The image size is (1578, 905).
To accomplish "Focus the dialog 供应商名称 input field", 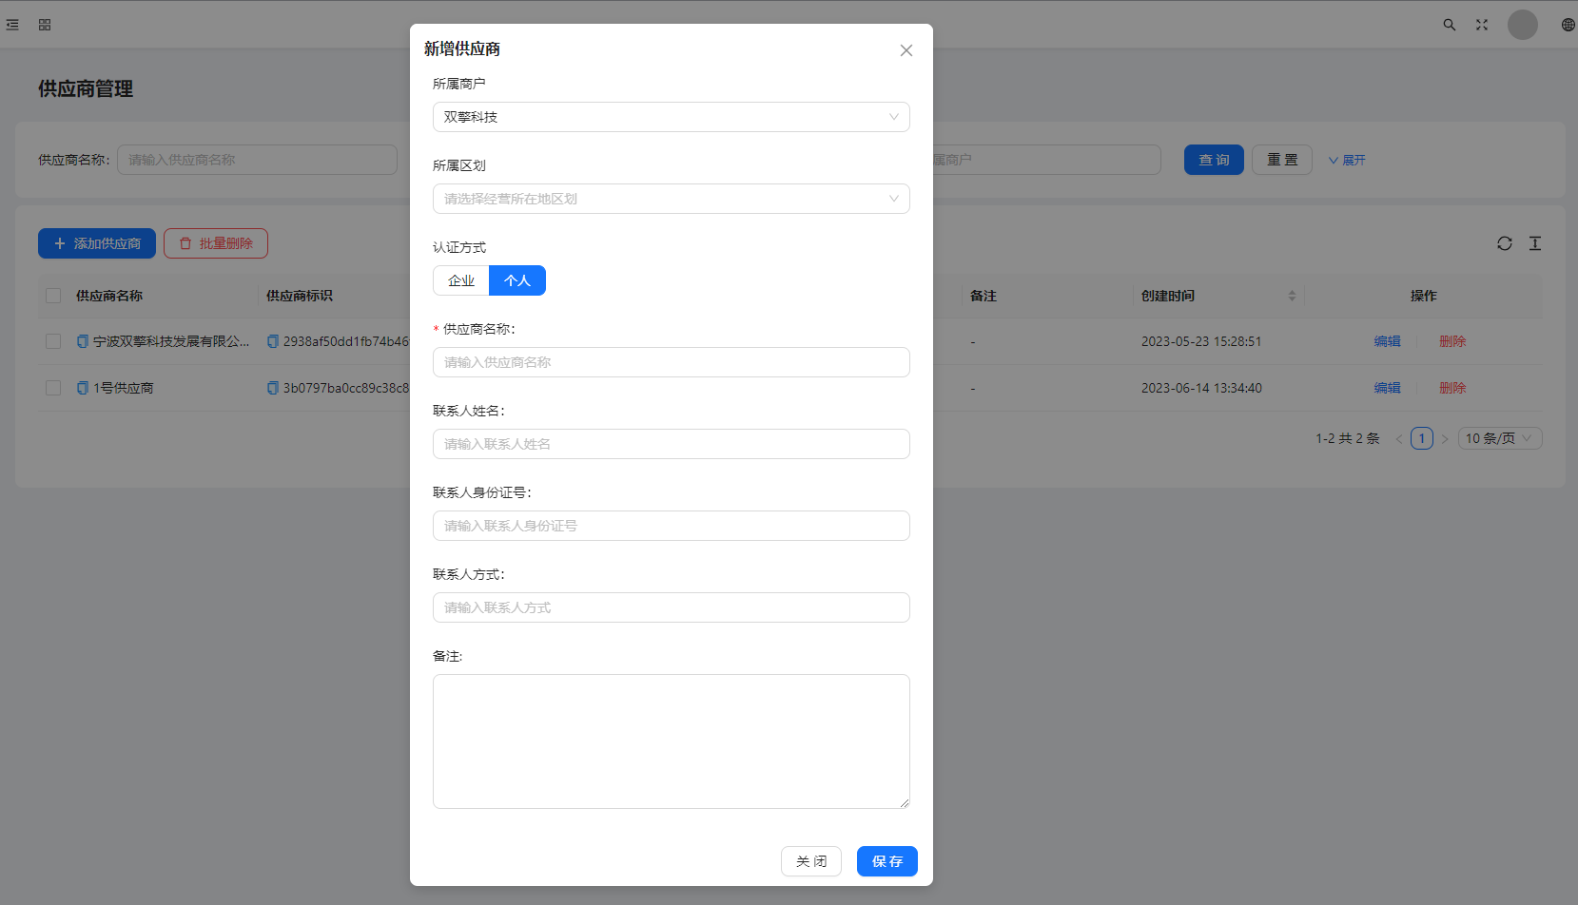I will [672, 362].
